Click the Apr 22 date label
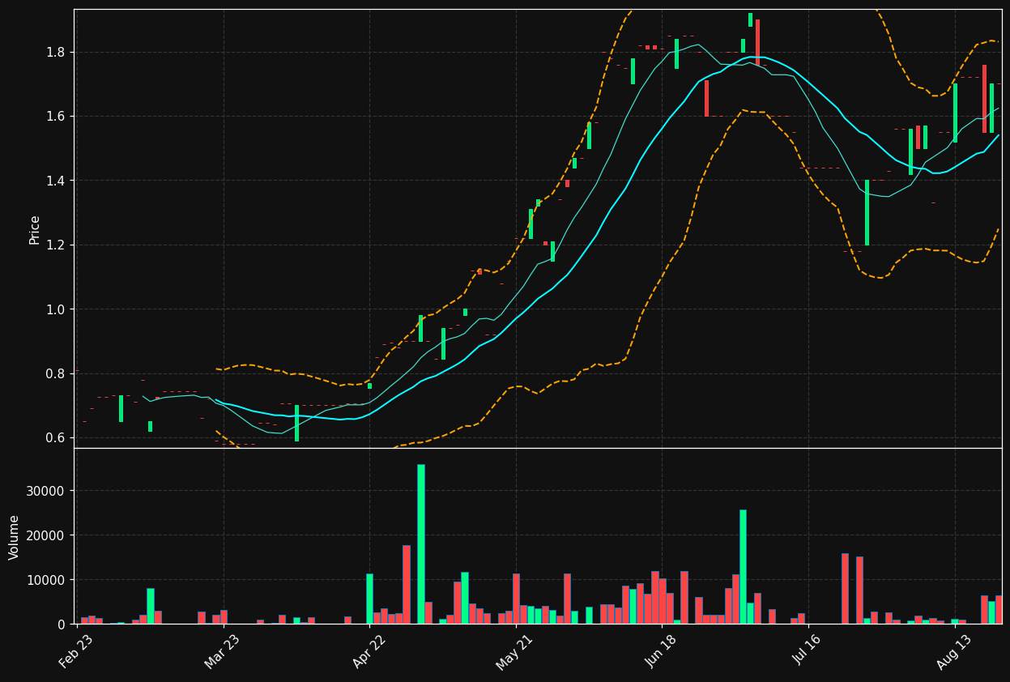The width and height of the screenshot is (1010, 682). click(368, 652)
